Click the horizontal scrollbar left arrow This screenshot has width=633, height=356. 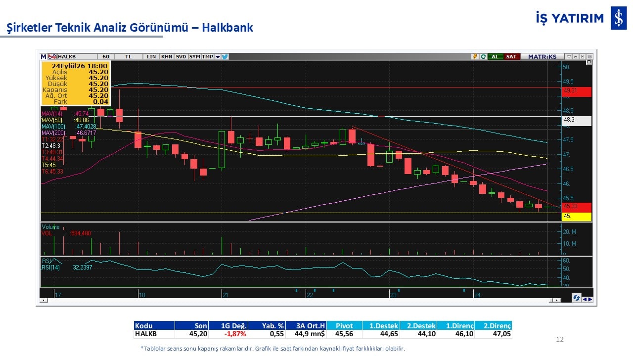click(x=44, y=300)
